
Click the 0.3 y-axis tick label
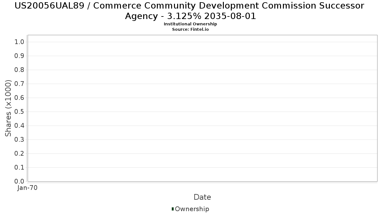[19, 140]
